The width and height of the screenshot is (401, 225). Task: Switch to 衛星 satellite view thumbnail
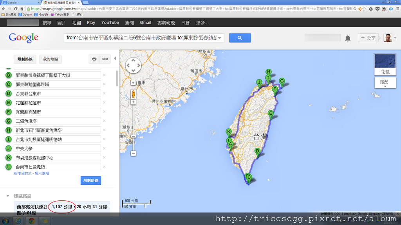click(x=385, y=64)
